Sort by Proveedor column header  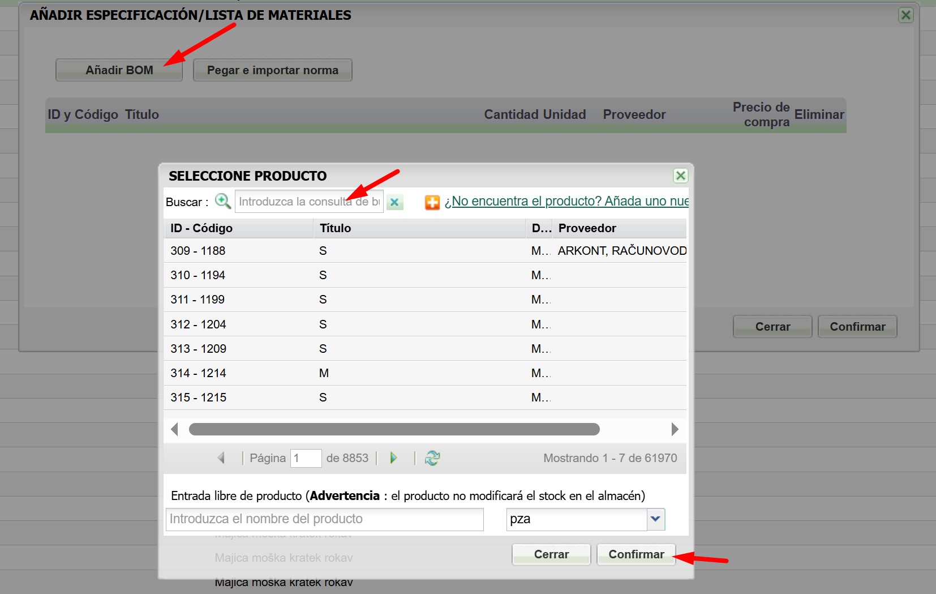[620, 228]
